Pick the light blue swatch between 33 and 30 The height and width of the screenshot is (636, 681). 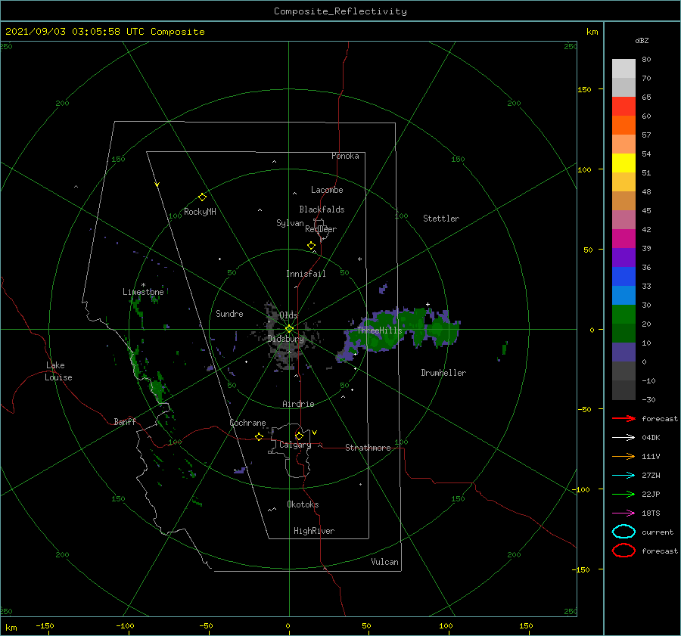(623, 295)
